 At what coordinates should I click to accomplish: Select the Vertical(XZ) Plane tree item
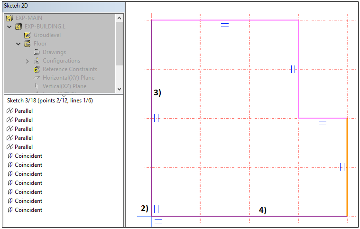pyautogui.click(x=64, y=86)
